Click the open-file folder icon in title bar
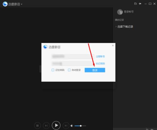This screenshot has height=130, width=157. [x=135, y=4]
